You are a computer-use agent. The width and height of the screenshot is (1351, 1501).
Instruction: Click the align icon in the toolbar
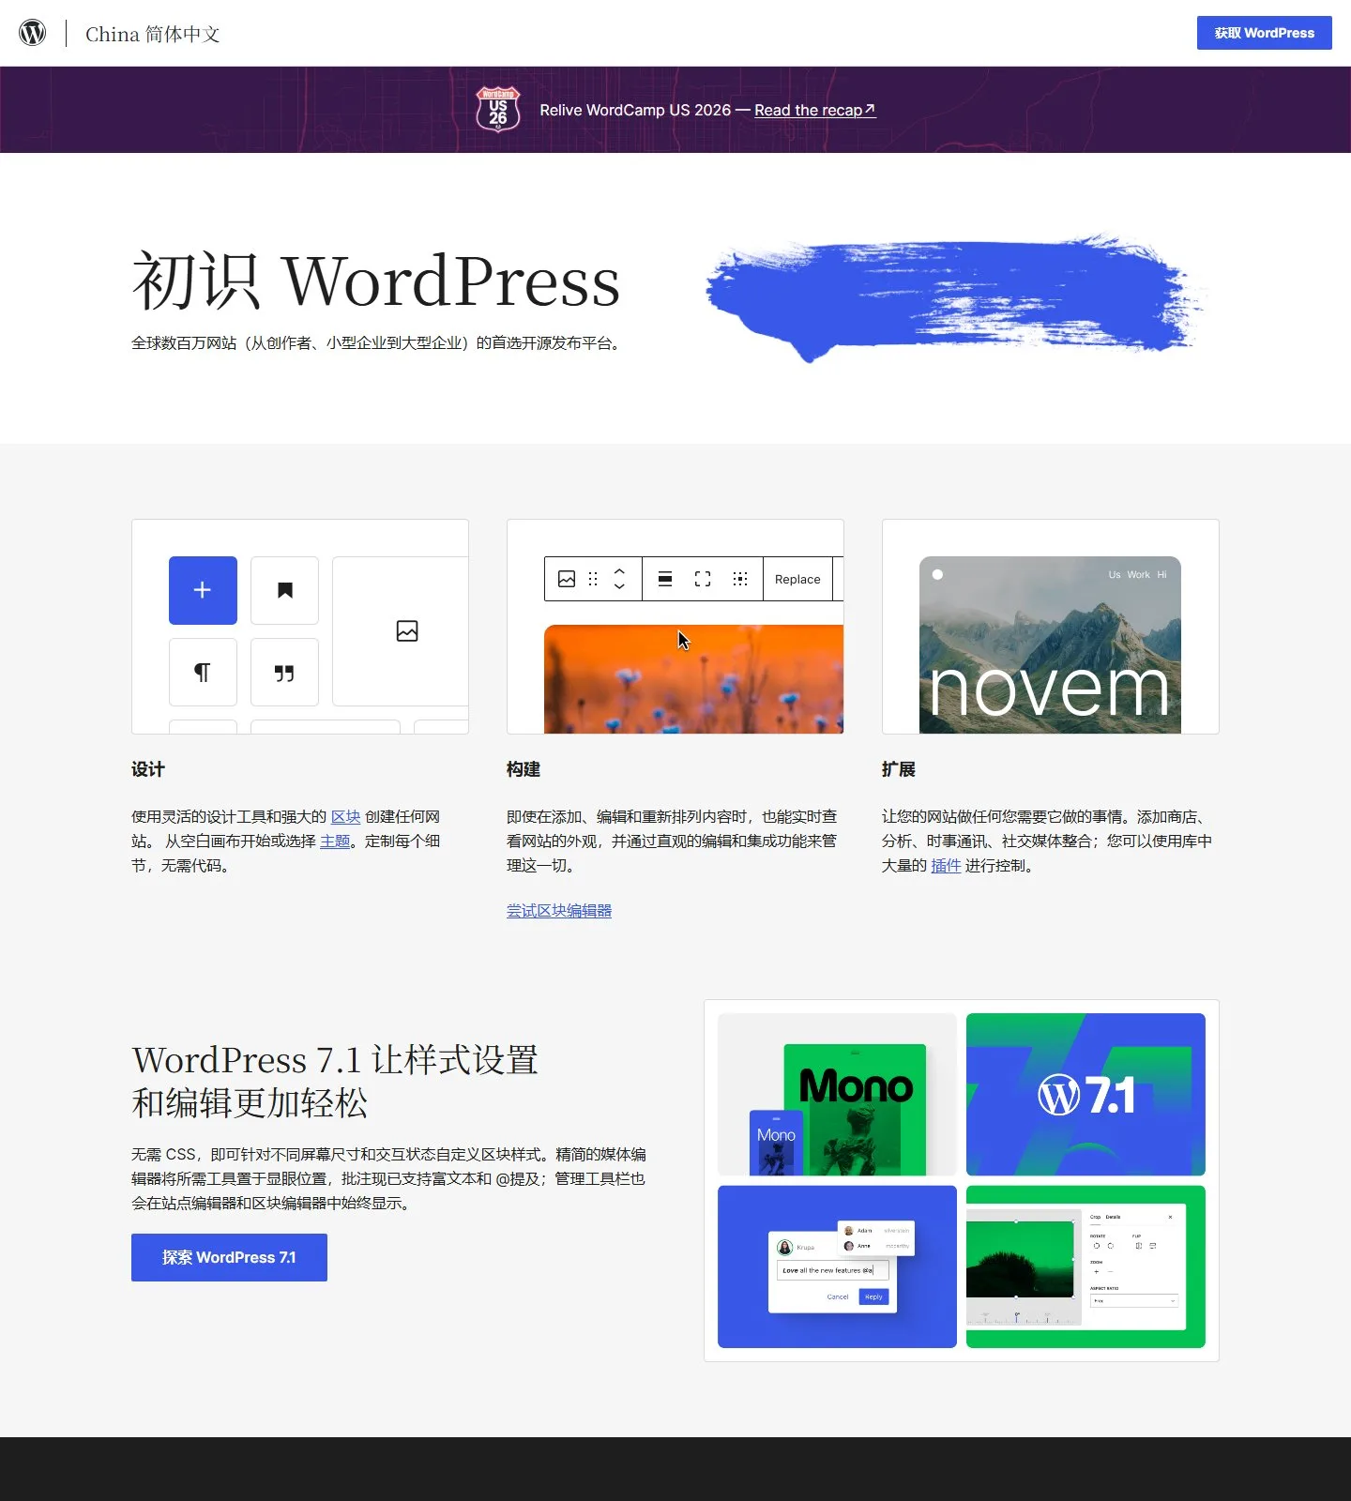(x=665, y=579)
